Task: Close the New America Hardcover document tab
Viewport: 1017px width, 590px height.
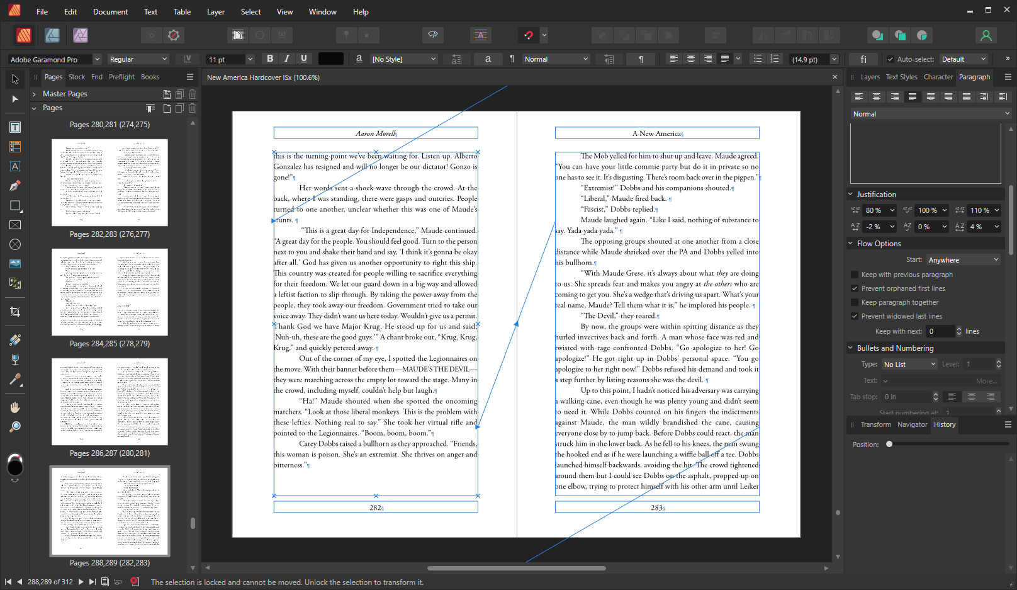Action: tap(835, 77)
